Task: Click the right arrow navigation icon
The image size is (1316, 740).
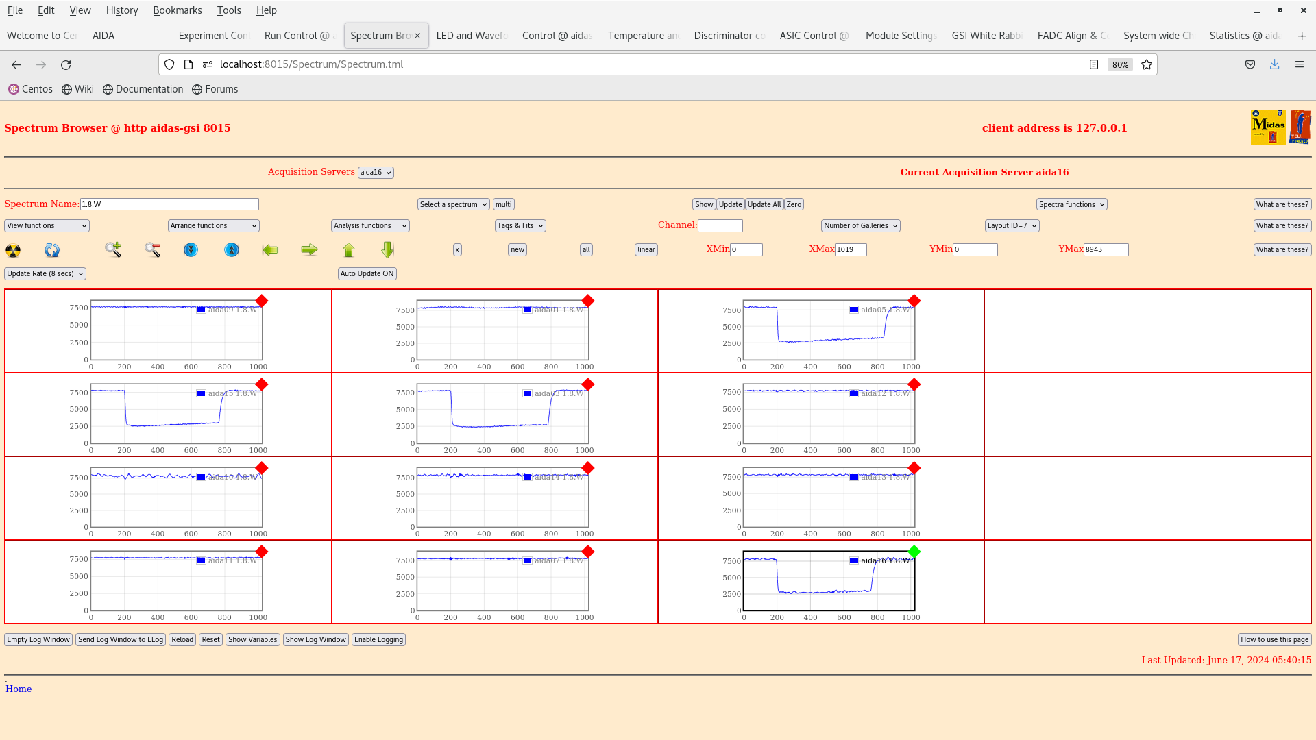Action: (x=309, y=249)
